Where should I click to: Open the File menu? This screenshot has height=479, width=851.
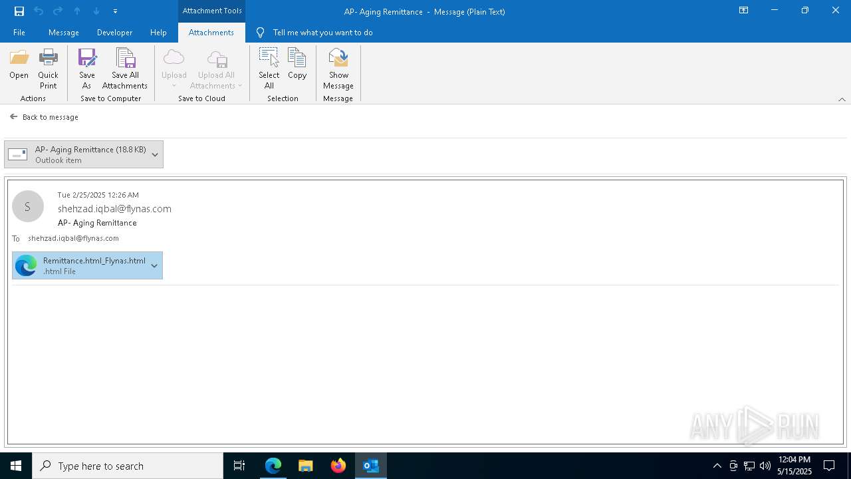19,33
